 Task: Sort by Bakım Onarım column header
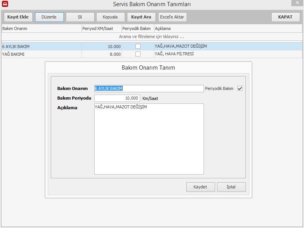point(41,28)
